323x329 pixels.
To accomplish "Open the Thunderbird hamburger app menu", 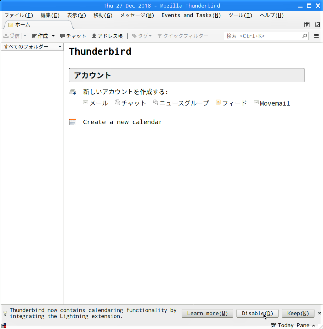I will (x=316, y=36).
